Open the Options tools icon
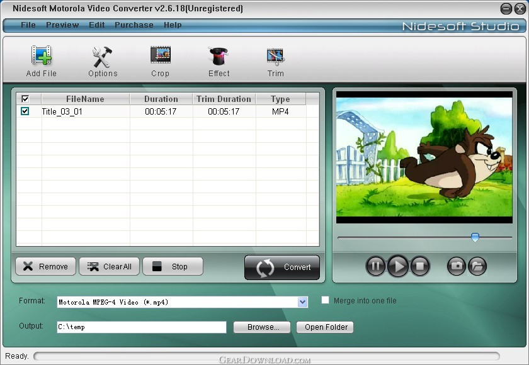This screenshot has width=529, height=365. (103, 56)
